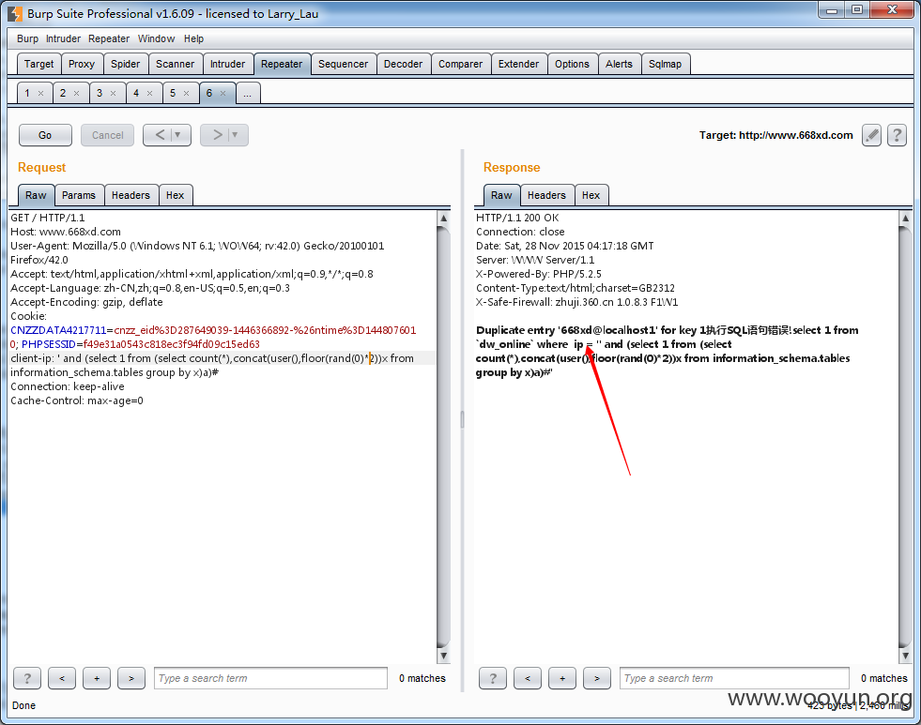Screen dimensions: 921x725
Task: Click request search help question-mark button
Action: tap(27, 678)
